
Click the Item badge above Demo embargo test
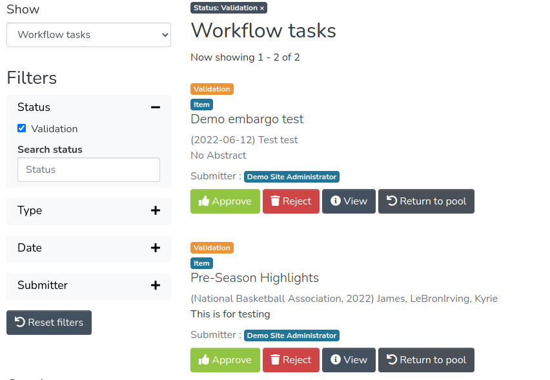(x=201, y=105)
